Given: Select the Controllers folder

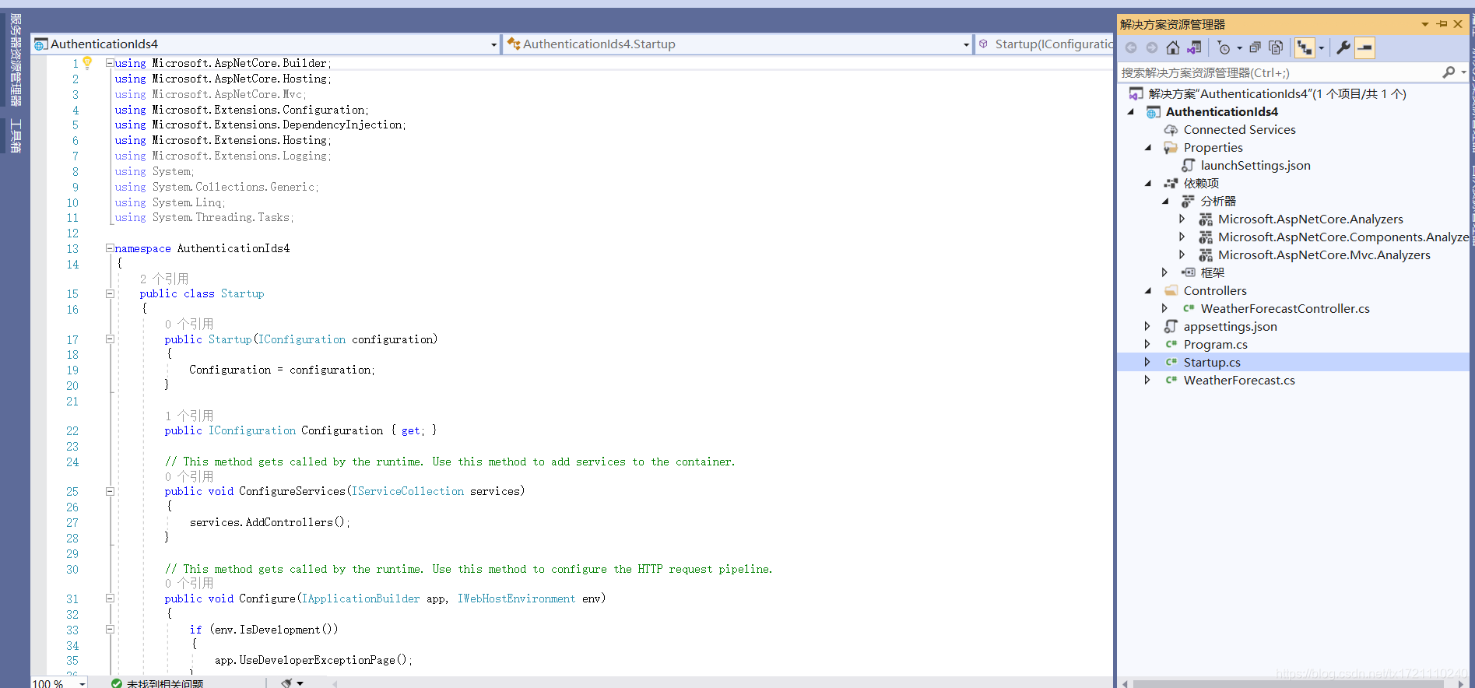Looking at the screenshot, I should pyautogui.click(x=1215, y=291).
